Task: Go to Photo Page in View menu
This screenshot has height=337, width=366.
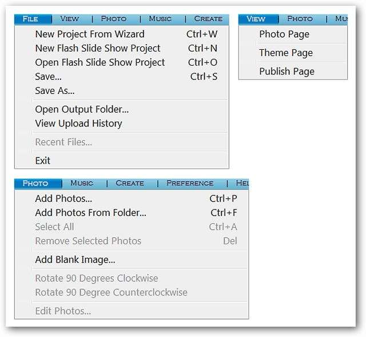Action: pos(284,34)
